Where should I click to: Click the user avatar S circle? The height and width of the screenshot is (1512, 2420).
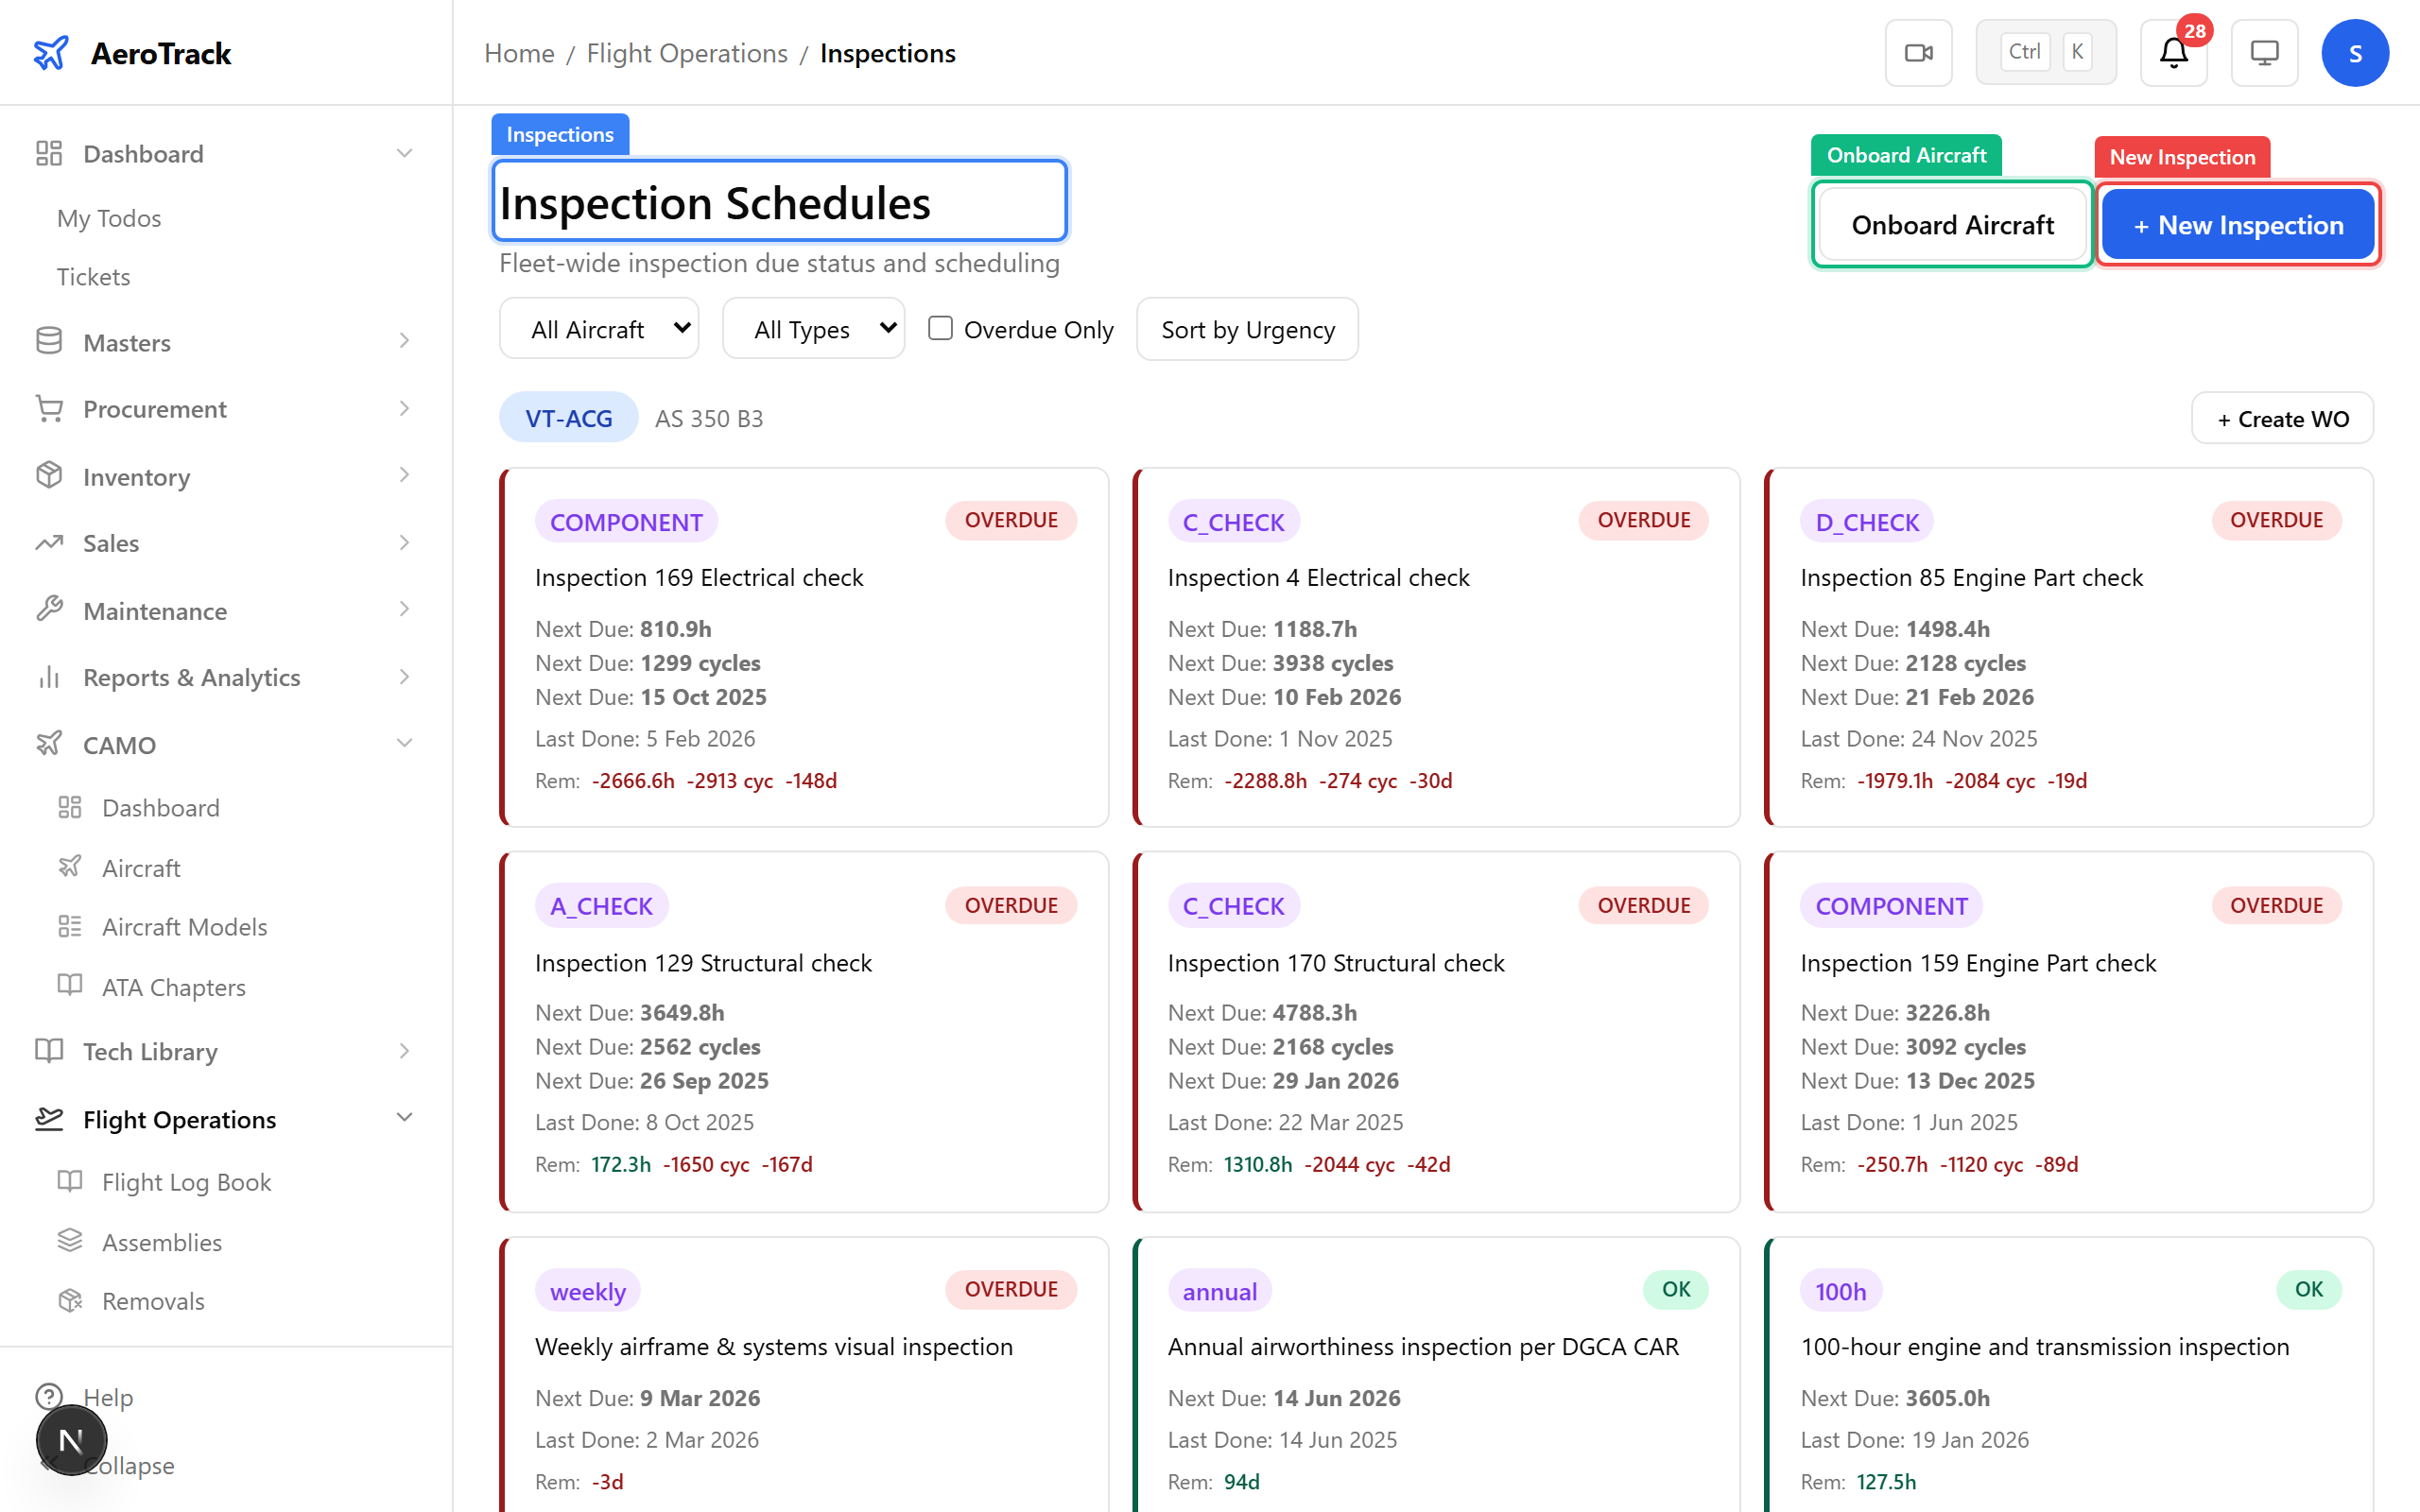[2355, 52]
